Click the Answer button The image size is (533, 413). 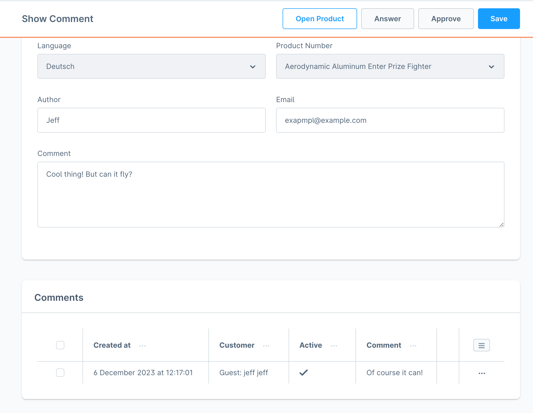point(388,19)
